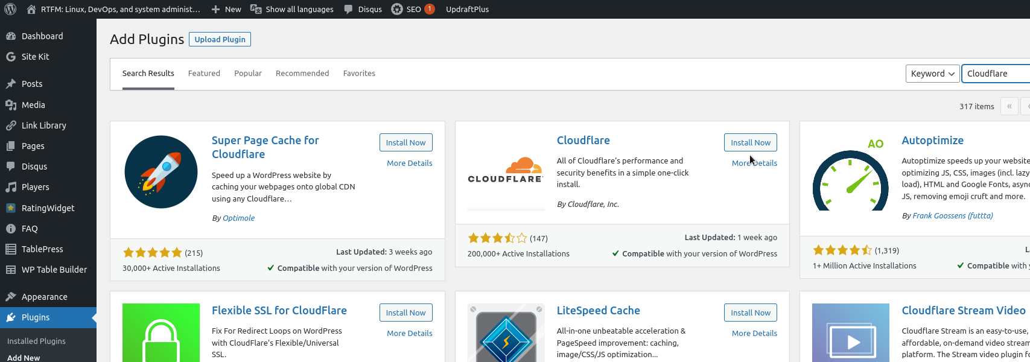
Task: Click the Plugins plug icon
Action: [11, 317]
